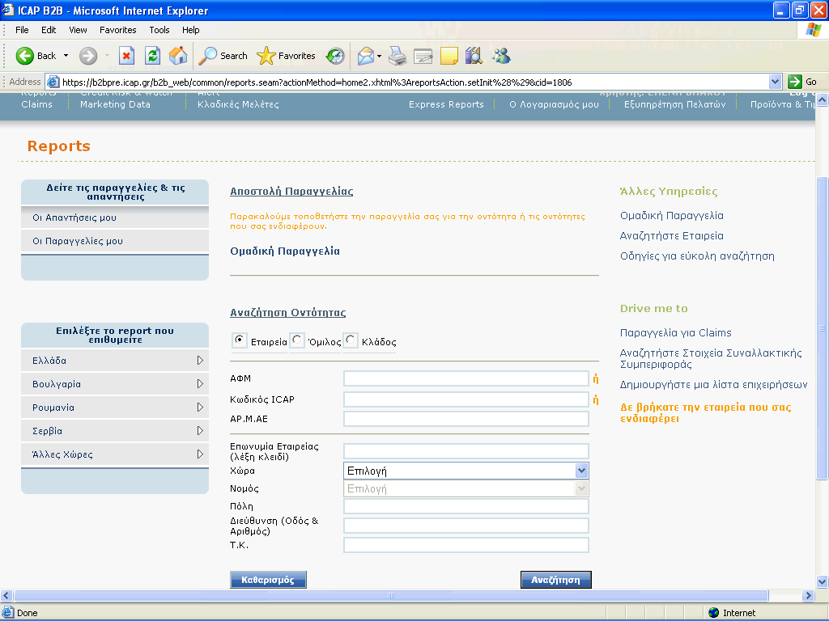The image size is (829, 621).
Task: Click the ΑΦΜ input field
Action: (466, 378)
